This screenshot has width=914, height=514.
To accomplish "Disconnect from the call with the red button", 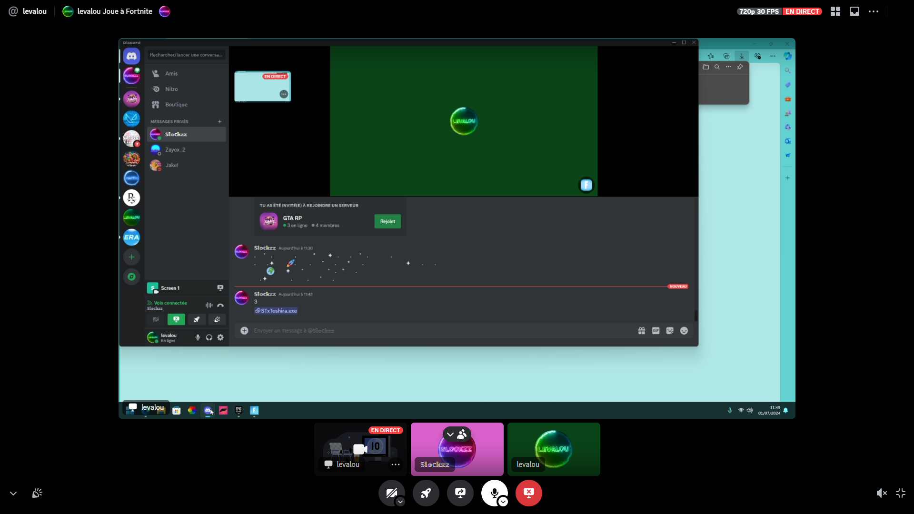I will 529,493.
